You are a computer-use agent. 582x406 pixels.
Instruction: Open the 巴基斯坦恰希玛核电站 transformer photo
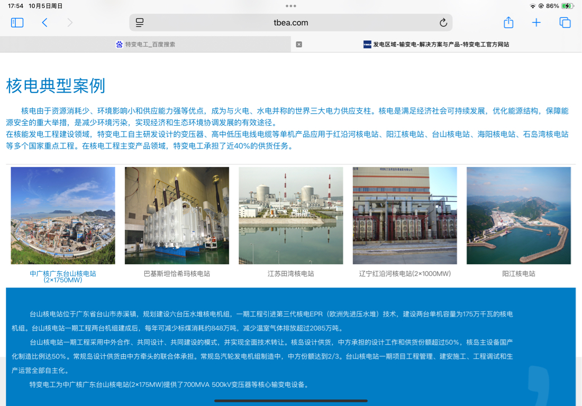coord(177,215)
